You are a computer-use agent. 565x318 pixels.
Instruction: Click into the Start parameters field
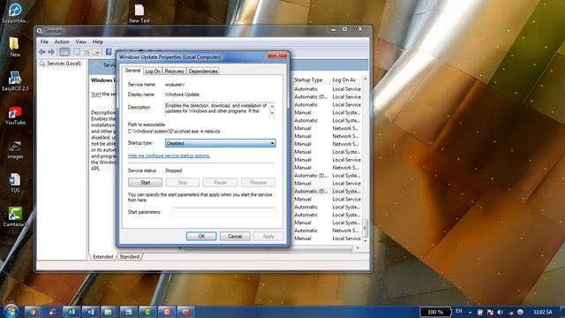[x=224, y=212]
